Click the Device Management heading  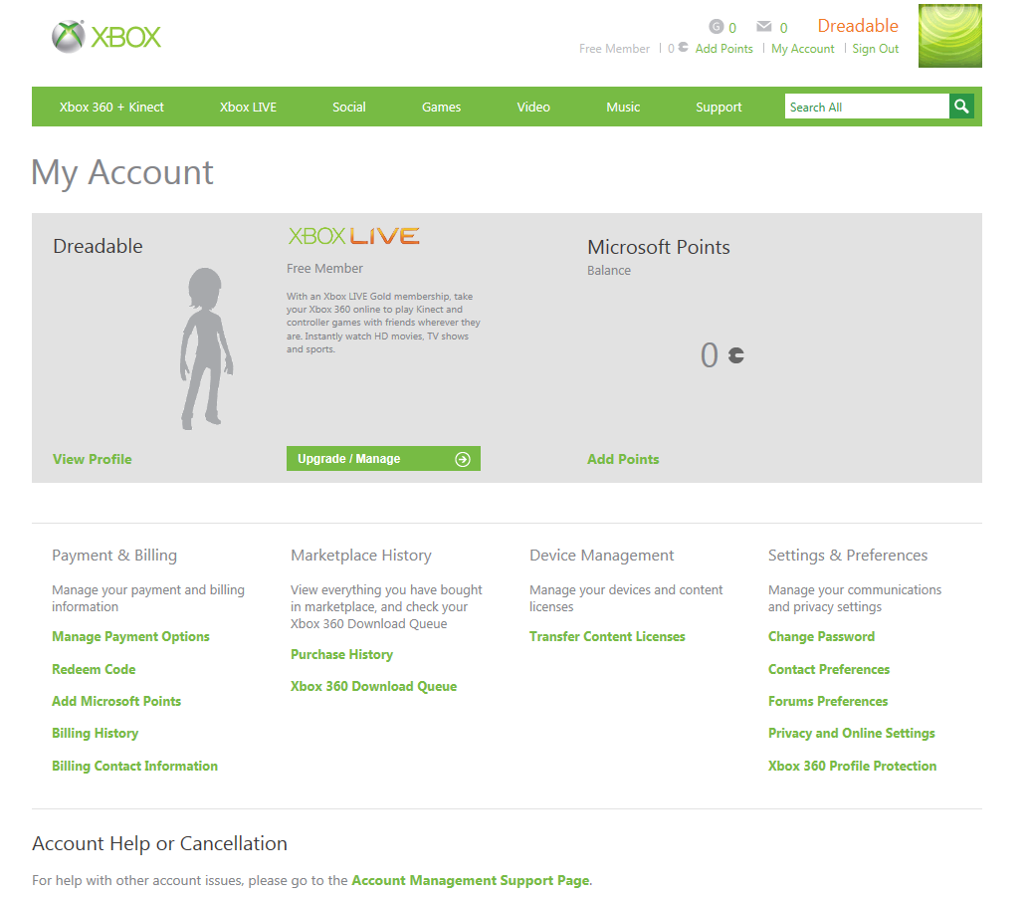coord(602,556)
